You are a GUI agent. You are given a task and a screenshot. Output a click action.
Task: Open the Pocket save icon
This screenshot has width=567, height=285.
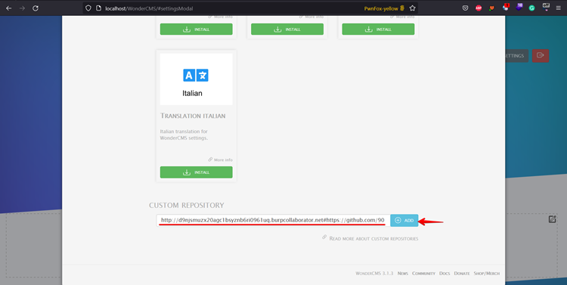coord(466,8)
